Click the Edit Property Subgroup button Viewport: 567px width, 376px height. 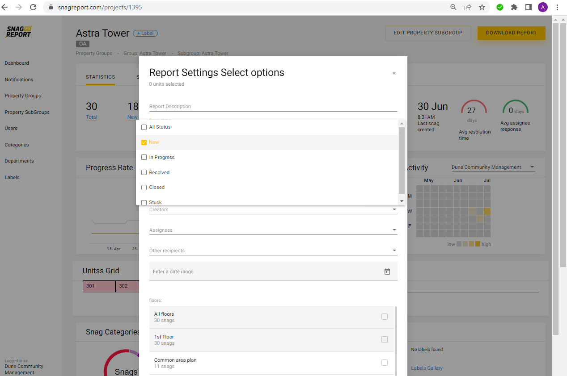pyautogui.click(x=428, y=33)
